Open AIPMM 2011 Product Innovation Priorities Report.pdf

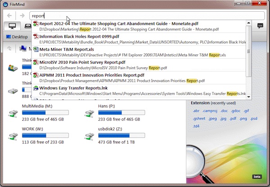139,78
